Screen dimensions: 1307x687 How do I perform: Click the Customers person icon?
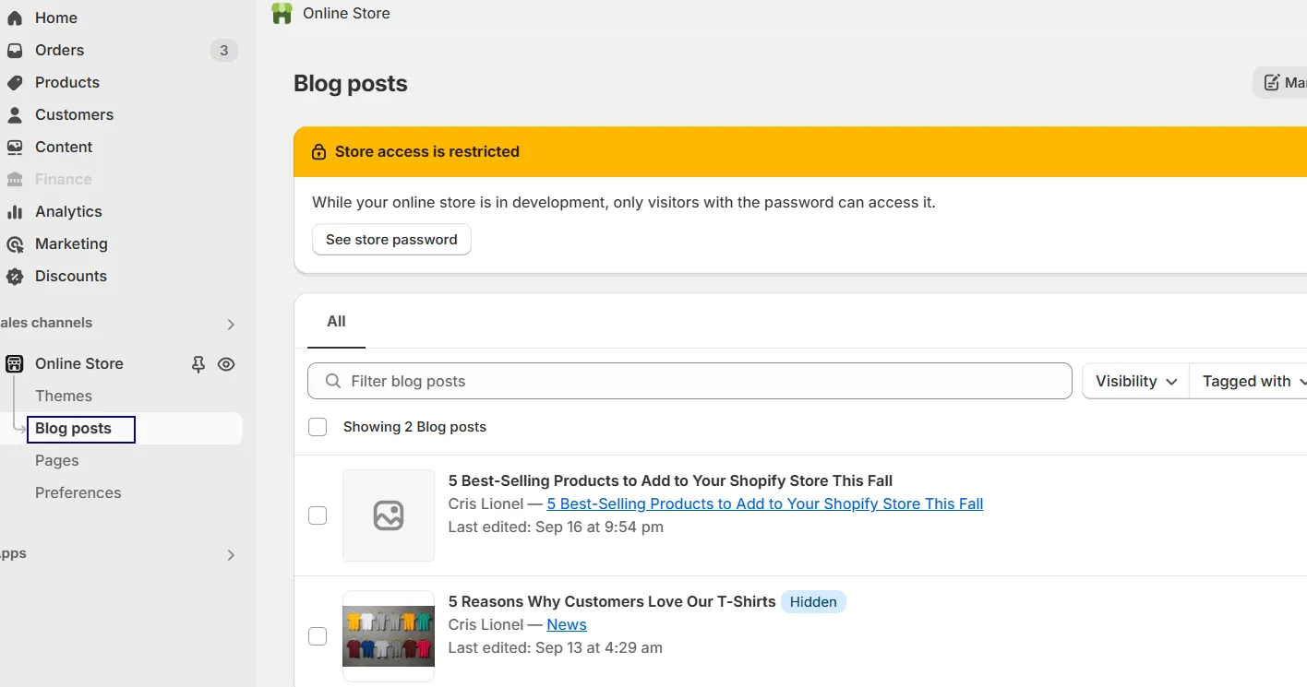(x=15, y=114)
